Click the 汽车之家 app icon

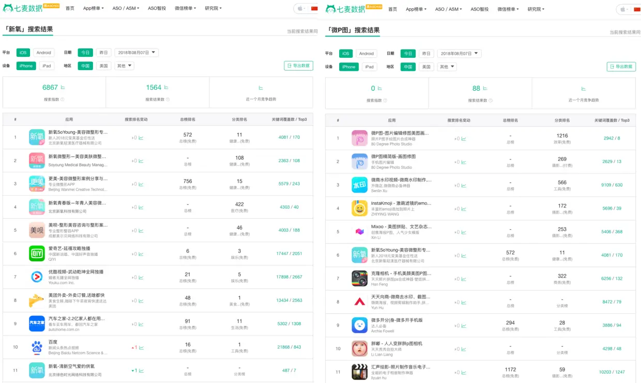(36, 324)
